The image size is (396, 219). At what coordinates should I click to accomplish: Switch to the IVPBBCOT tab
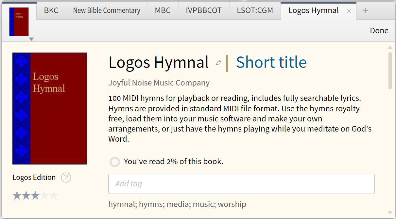coord(204,10)
